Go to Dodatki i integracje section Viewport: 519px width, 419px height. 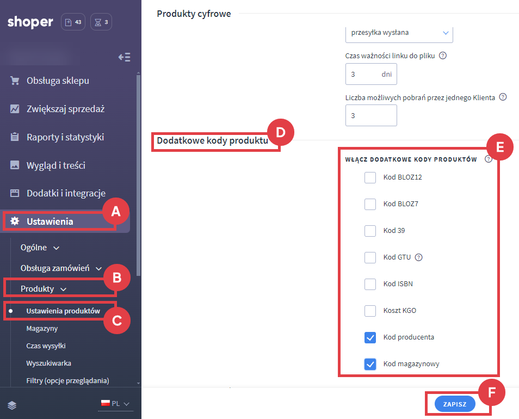pyautogui.click(x=66, y=193)
